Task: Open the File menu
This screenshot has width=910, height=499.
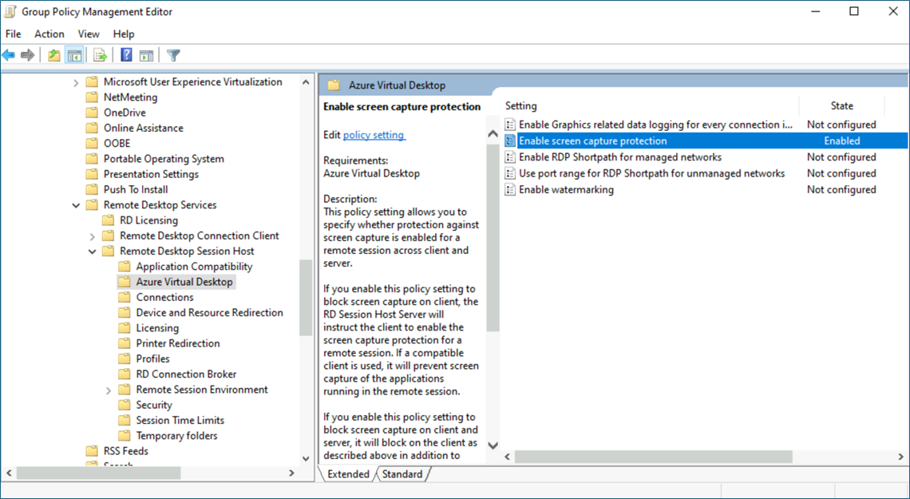Action: tap(14, 34)
